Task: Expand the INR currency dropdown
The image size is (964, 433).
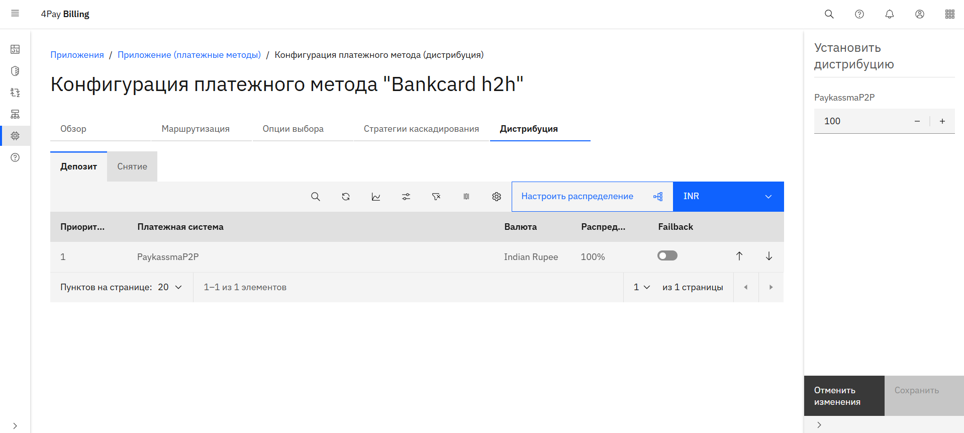Action: click(x=728, y=197)
